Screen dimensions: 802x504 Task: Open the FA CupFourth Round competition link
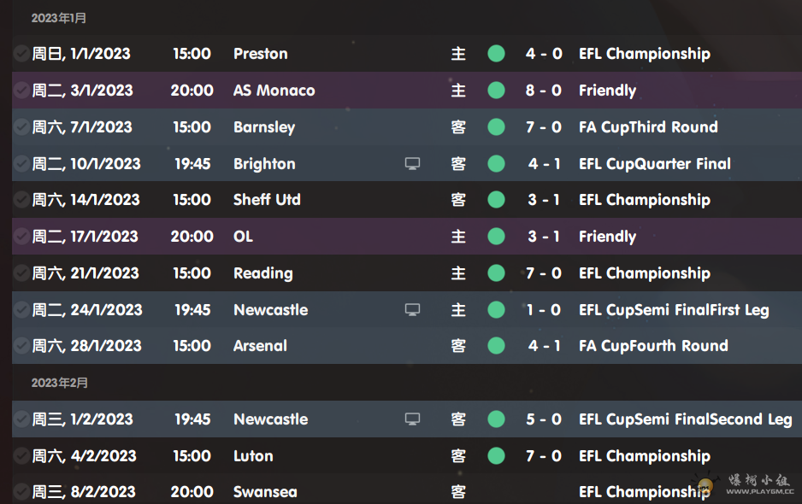point(653,346)
